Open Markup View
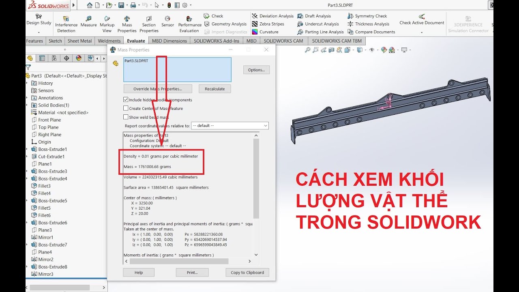The width and height of the screenshot is (519, 292). 107,24
